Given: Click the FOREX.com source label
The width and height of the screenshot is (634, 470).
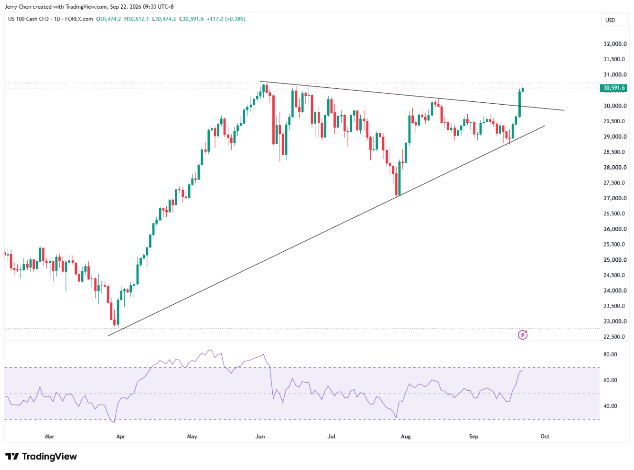Looking at the screenshot, I should click(x=79, y=19).
